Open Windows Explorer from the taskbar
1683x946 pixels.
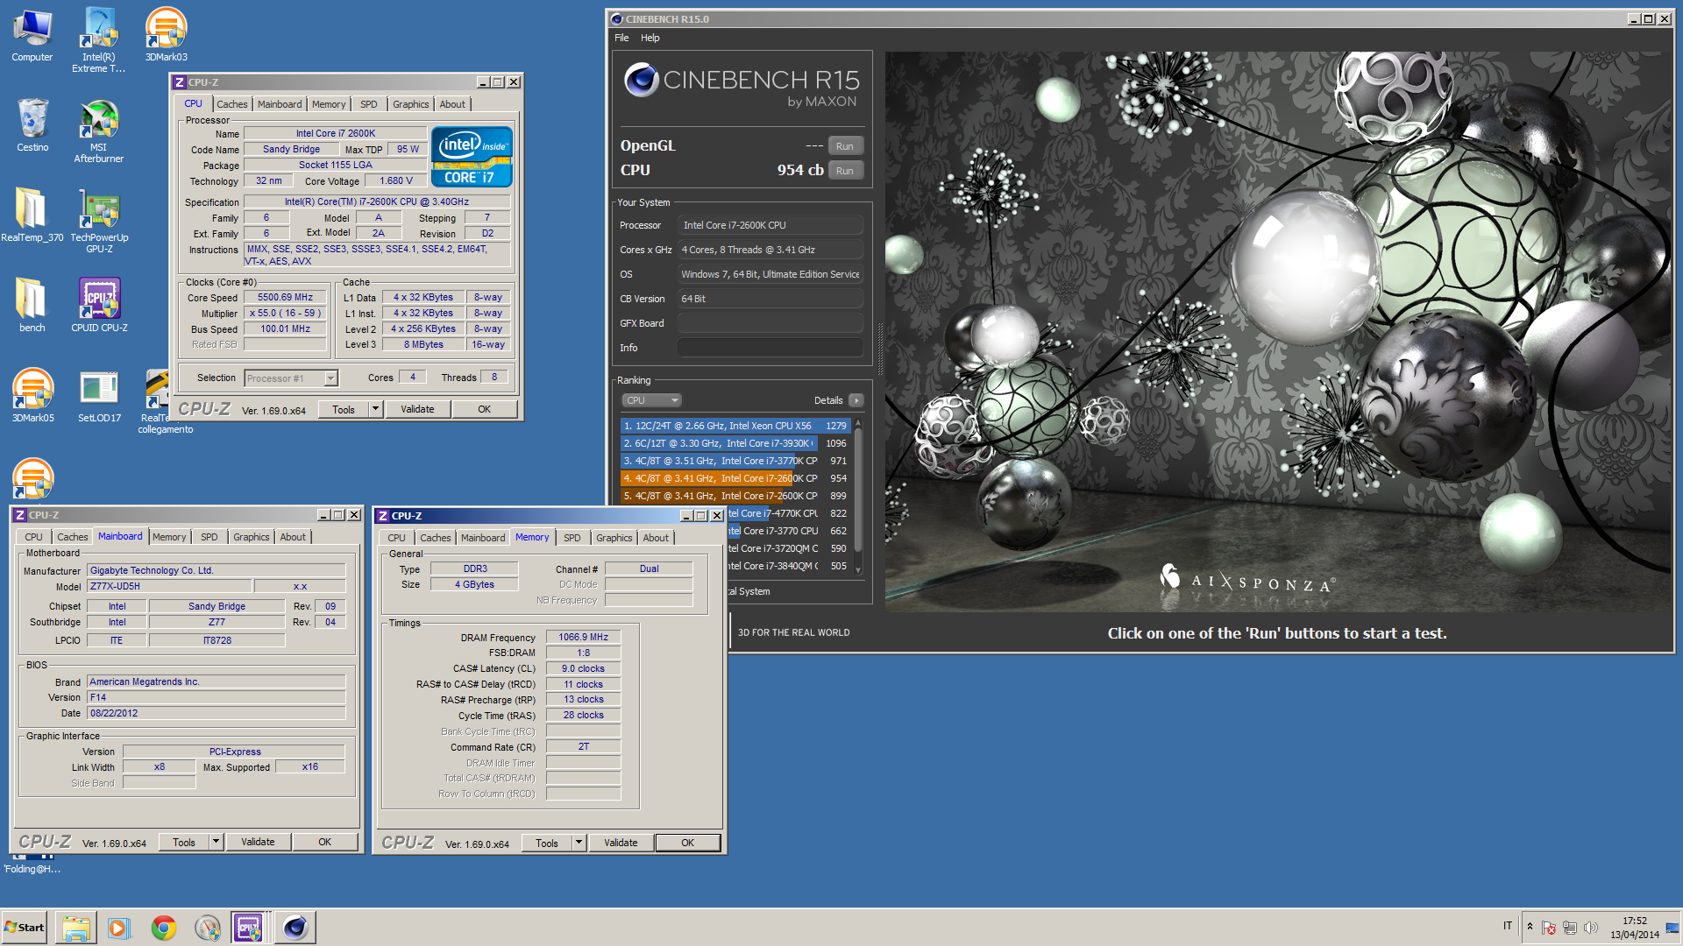click(x=76, y=927)
